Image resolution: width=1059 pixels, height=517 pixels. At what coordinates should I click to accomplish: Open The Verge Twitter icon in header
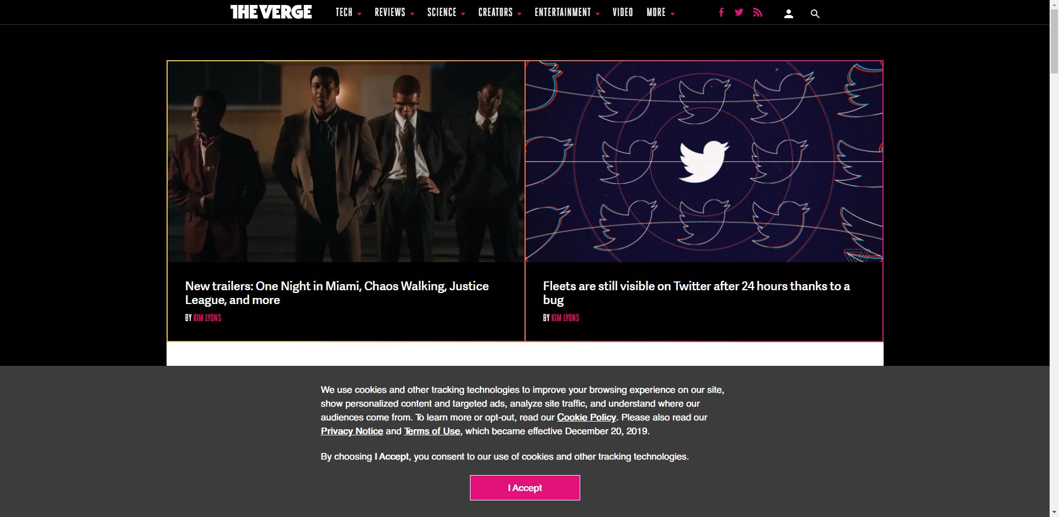click(x=739, y=12)
